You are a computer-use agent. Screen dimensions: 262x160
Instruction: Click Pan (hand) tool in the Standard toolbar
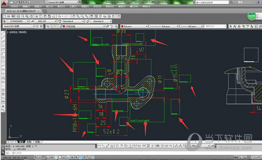tap(74, 16)
